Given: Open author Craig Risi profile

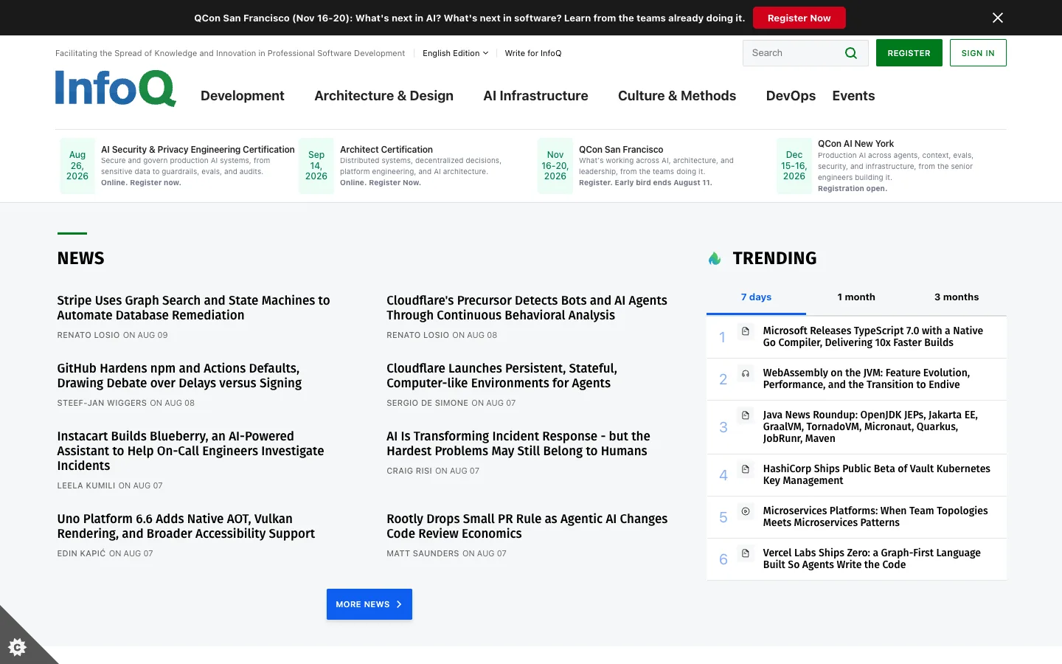Looking at the screenshot, I should (409, 471).
